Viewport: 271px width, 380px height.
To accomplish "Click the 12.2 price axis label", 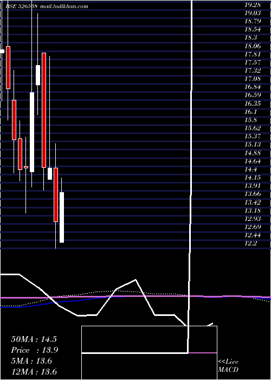I will click(251, 243).
